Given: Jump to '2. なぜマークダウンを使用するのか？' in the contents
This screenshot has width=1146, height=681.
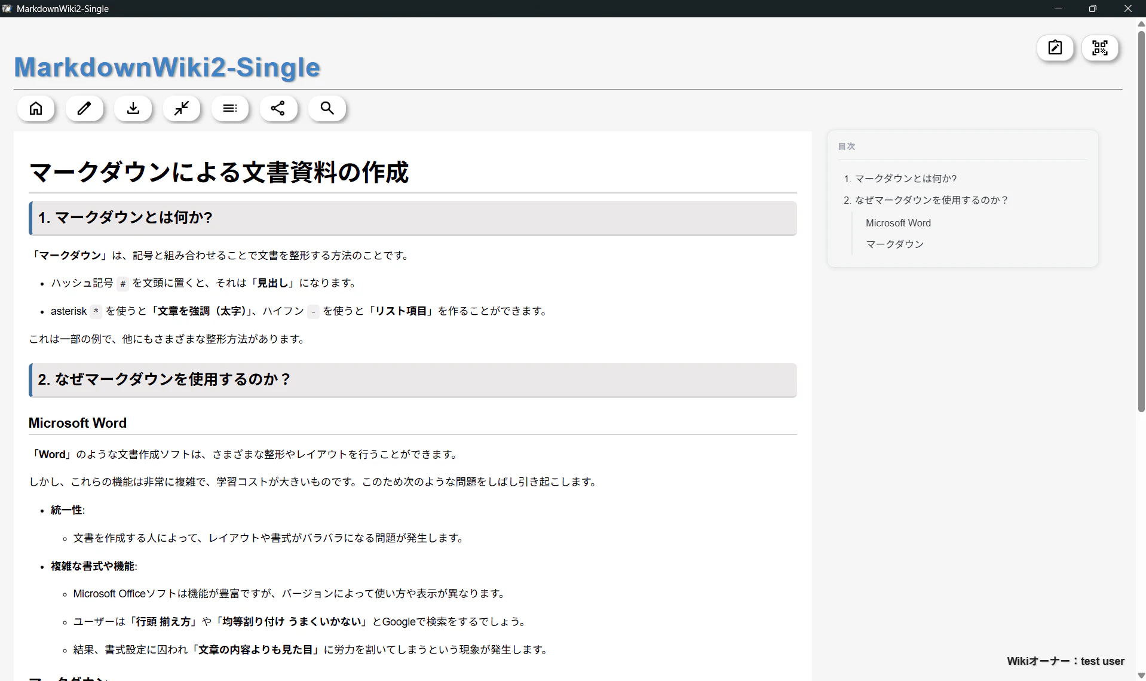Looking at the screenshot, I should pos(926,200).
